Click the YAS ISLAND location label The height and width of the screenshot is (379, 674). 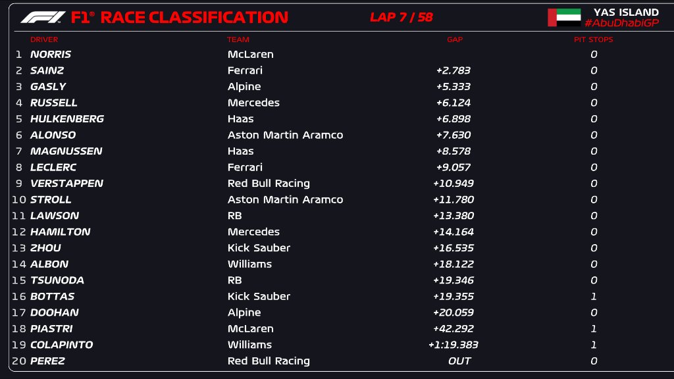click(x=626, y=12)
